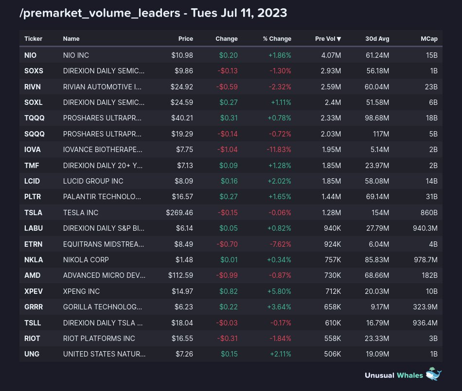
Task: Select the SOXL ticker cell
Action: [x=33, y=102]
